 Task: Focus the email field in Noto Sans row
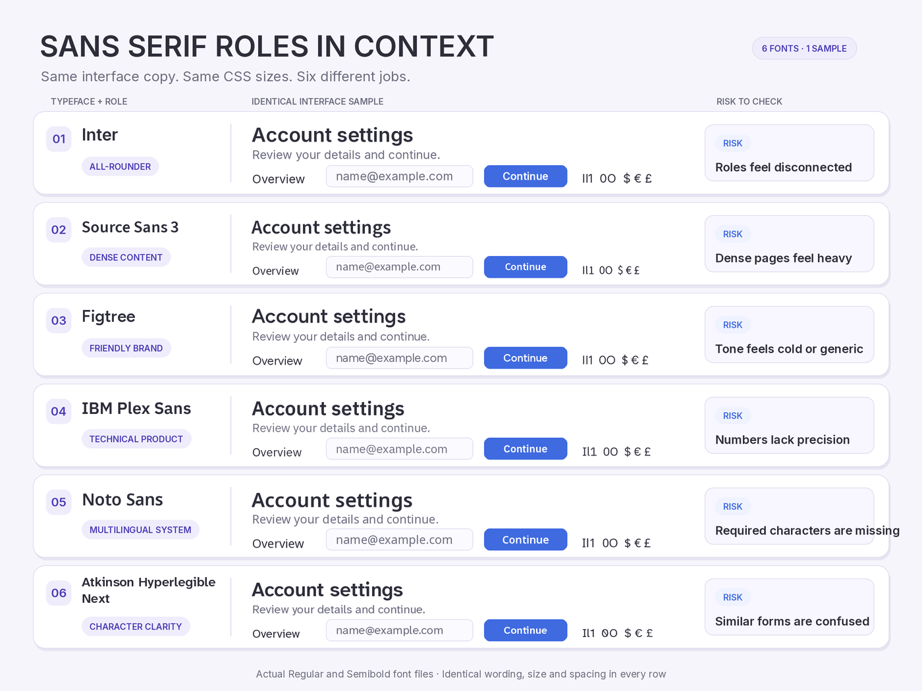400,540
